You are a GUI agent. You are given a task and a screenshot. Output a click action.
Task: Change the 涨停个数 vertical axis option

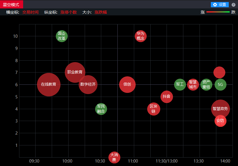click(69, 12)
